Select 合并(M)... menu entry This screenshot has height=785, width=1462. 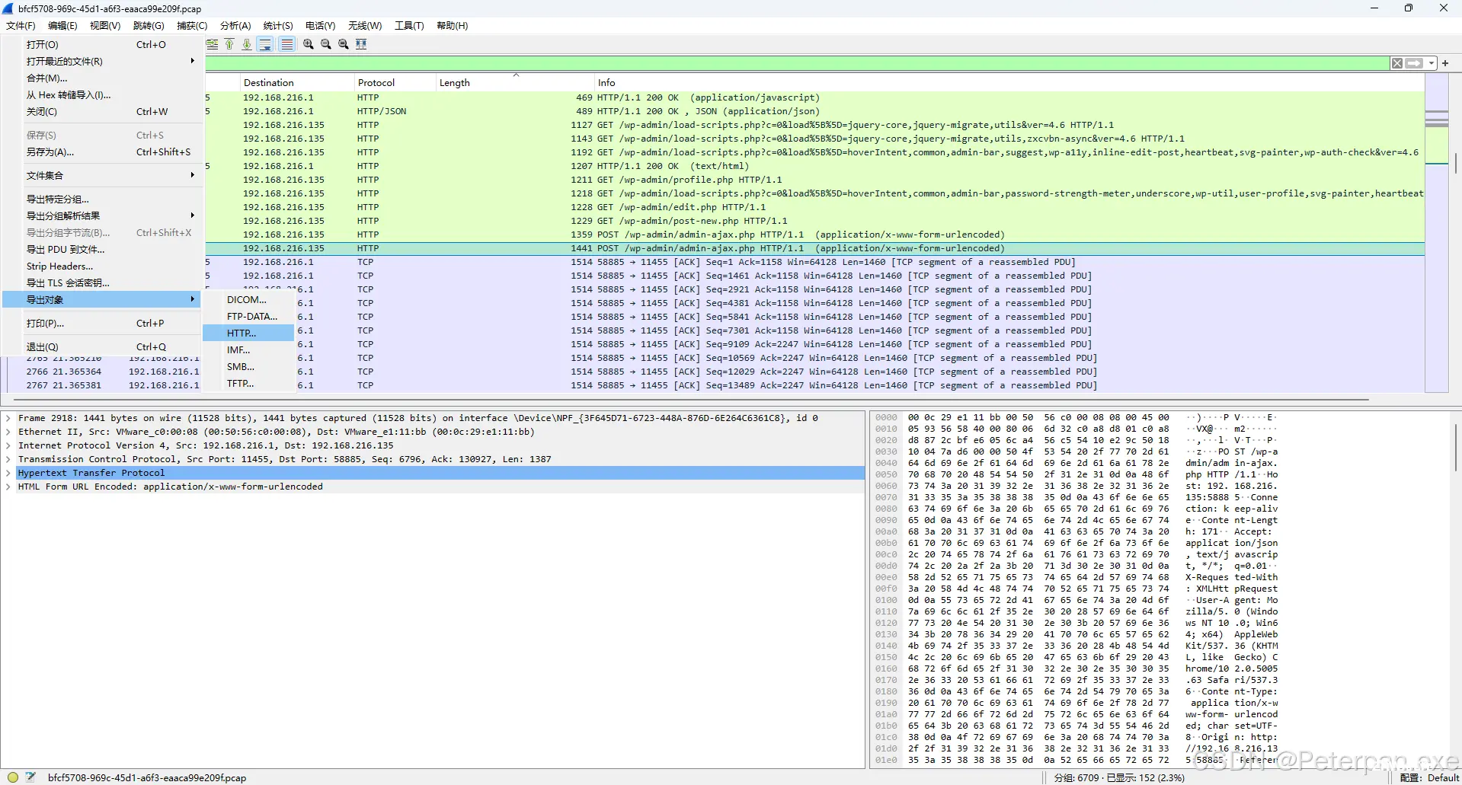click(103, 78)
